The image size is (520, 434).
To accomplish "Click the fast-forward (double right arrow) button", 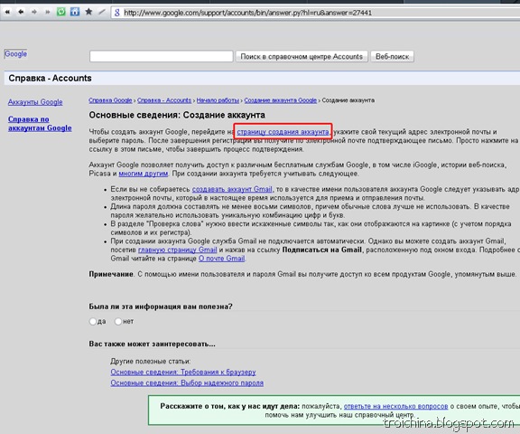I will point(48,13).
